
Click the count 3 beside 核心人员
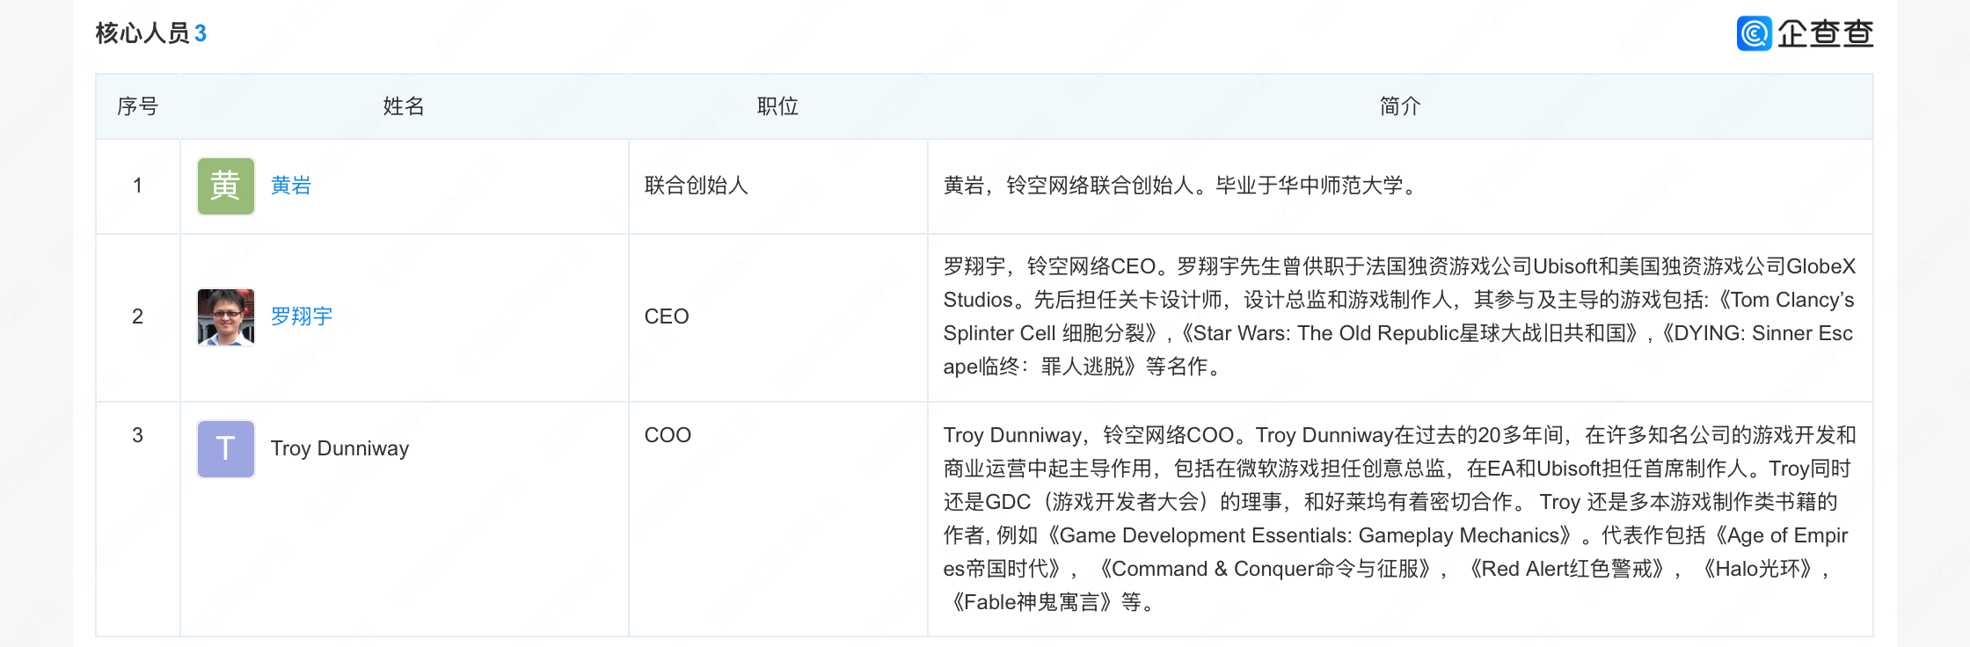point(201,33)
